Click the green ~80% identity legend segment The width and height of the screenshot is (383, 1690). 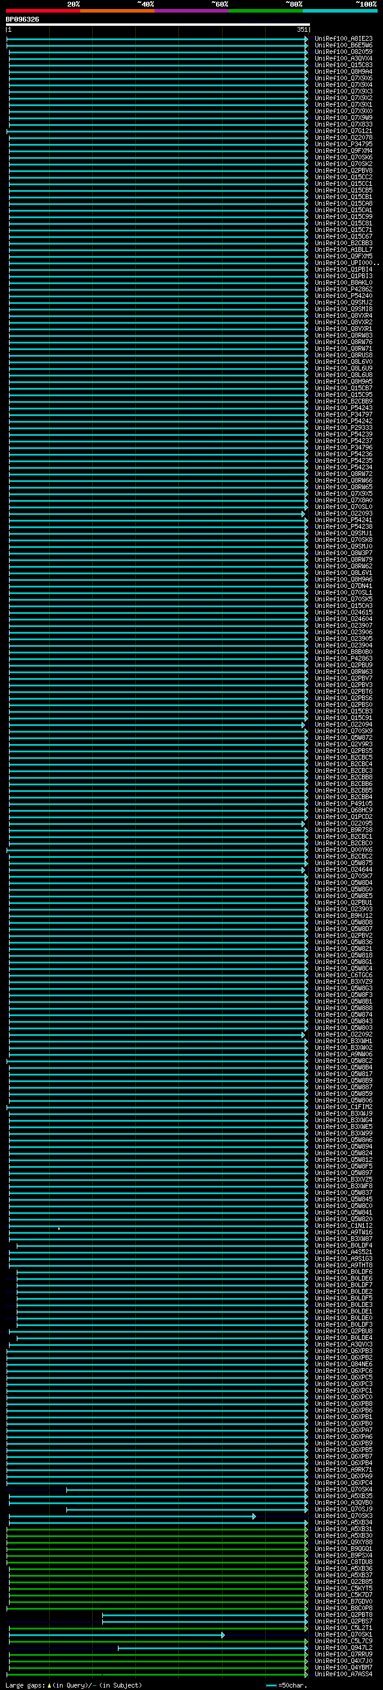[266, 11]
